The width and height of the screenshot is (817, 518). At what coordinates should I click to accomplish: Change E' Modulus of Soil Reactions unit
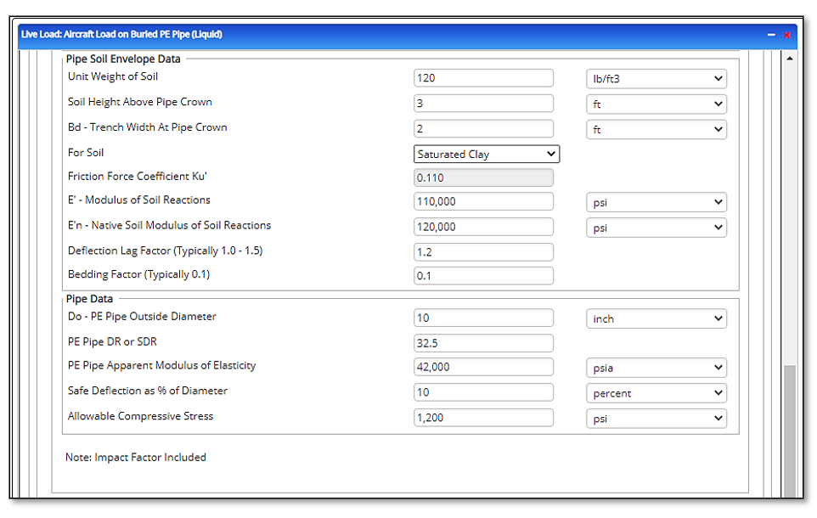[x=656, y=203]
